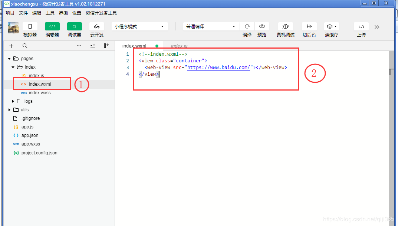Open the 编辑 menu
The image size is (398, 226).
pos(37,13)
